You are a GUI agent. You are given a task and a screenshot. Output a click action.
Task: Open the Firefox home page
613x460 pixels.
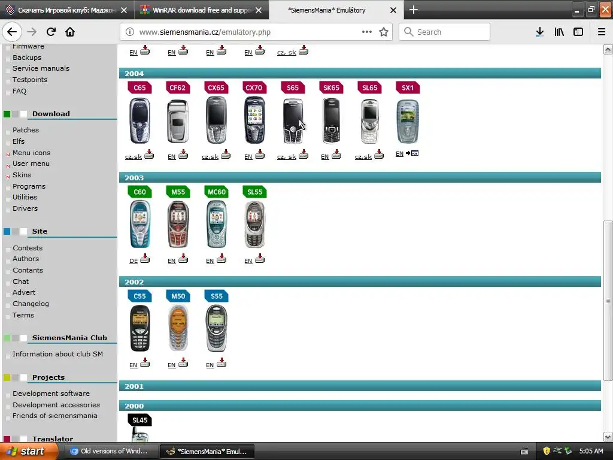pyautogui.click(x=70, y=32)
